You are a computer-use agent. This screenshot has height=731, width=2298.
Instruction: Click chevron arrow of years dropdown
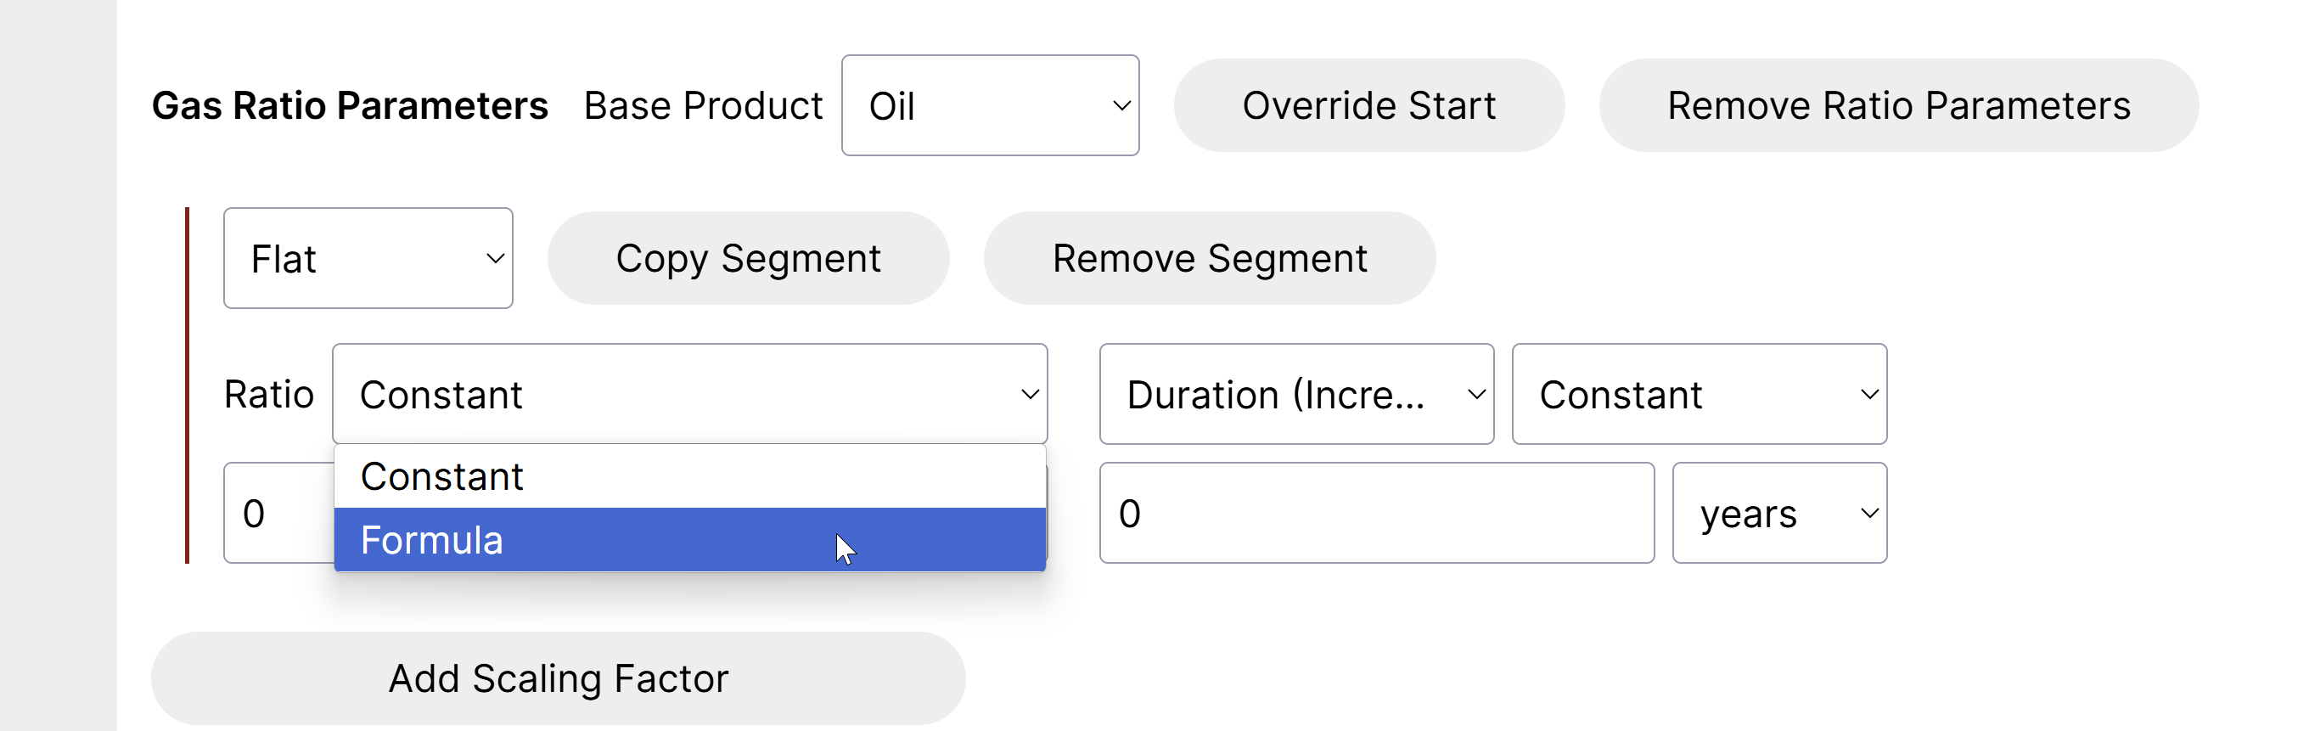coord(1869,513)
